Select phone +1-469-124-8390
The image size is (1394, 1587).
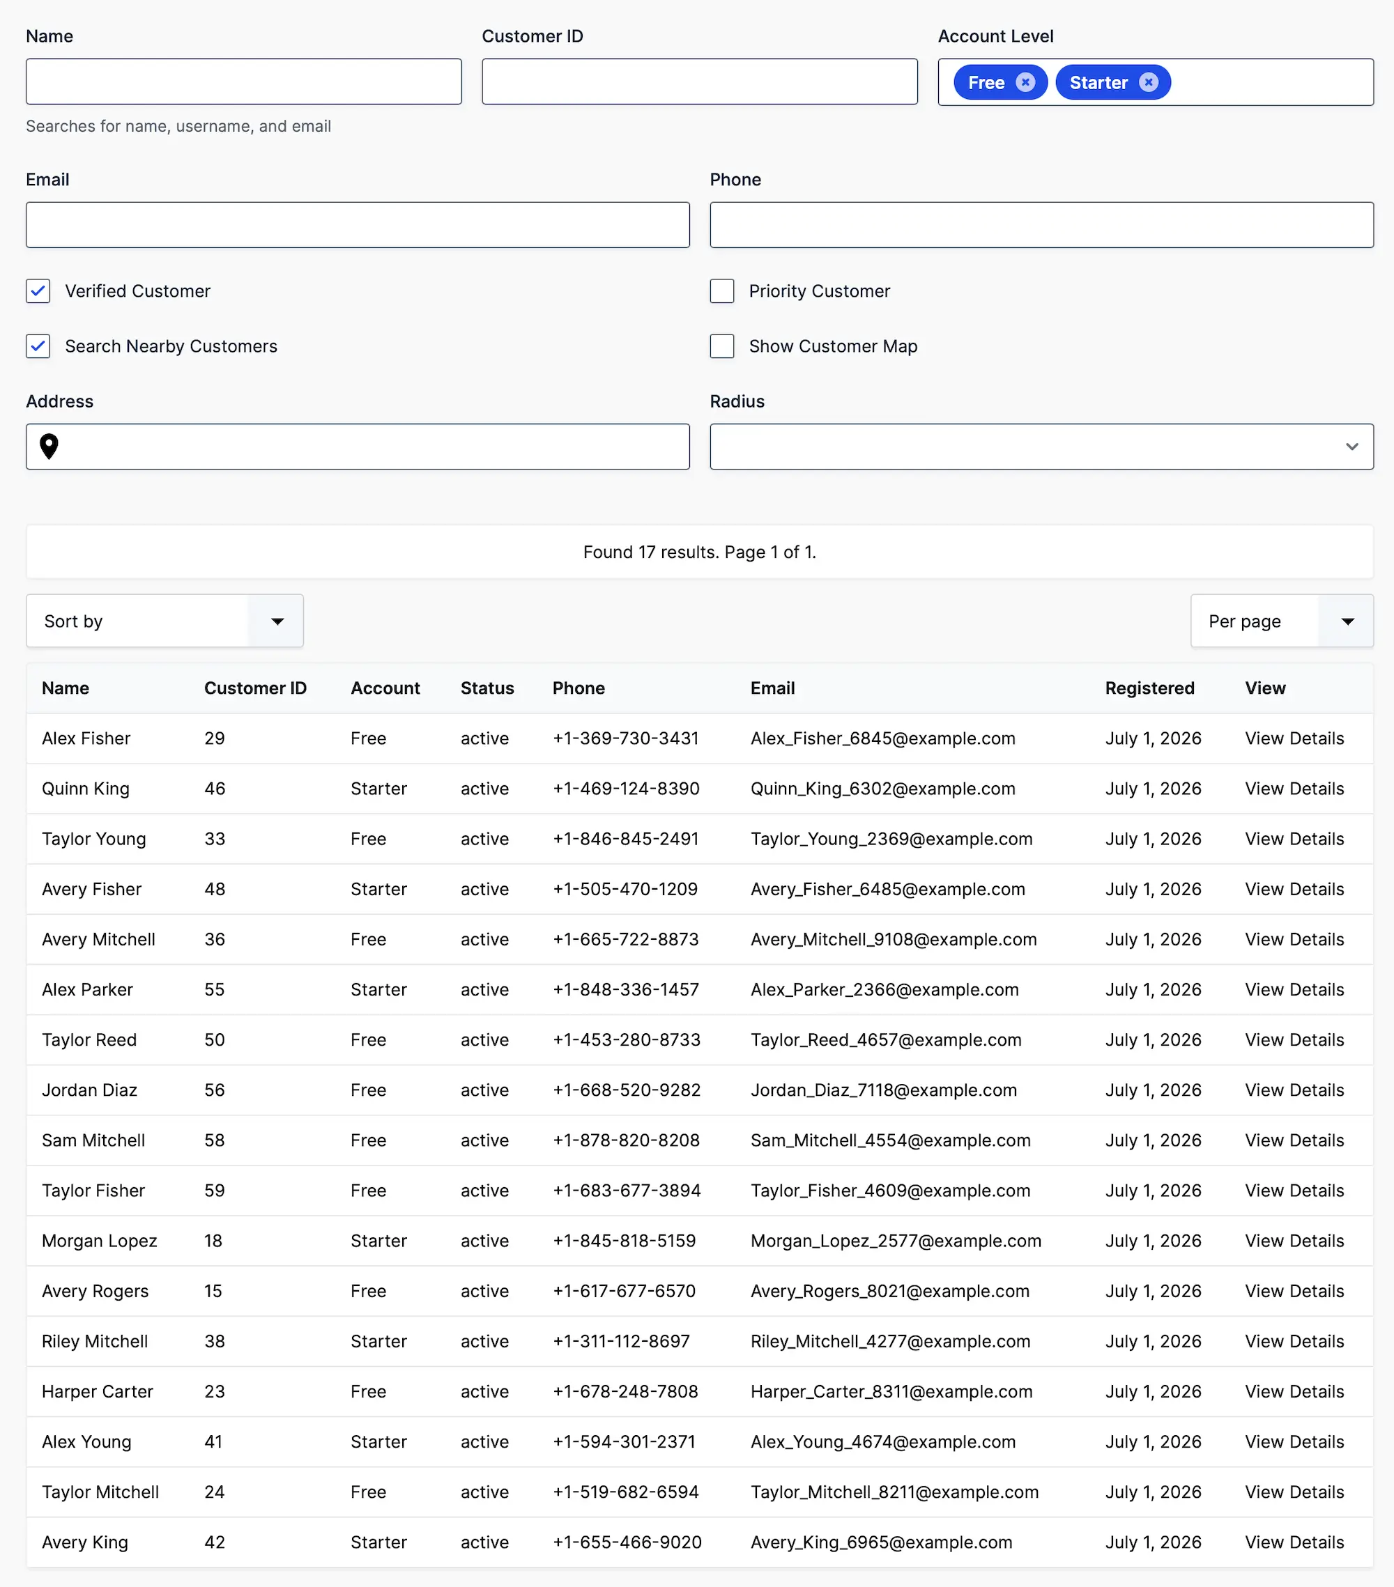point(626,789)
